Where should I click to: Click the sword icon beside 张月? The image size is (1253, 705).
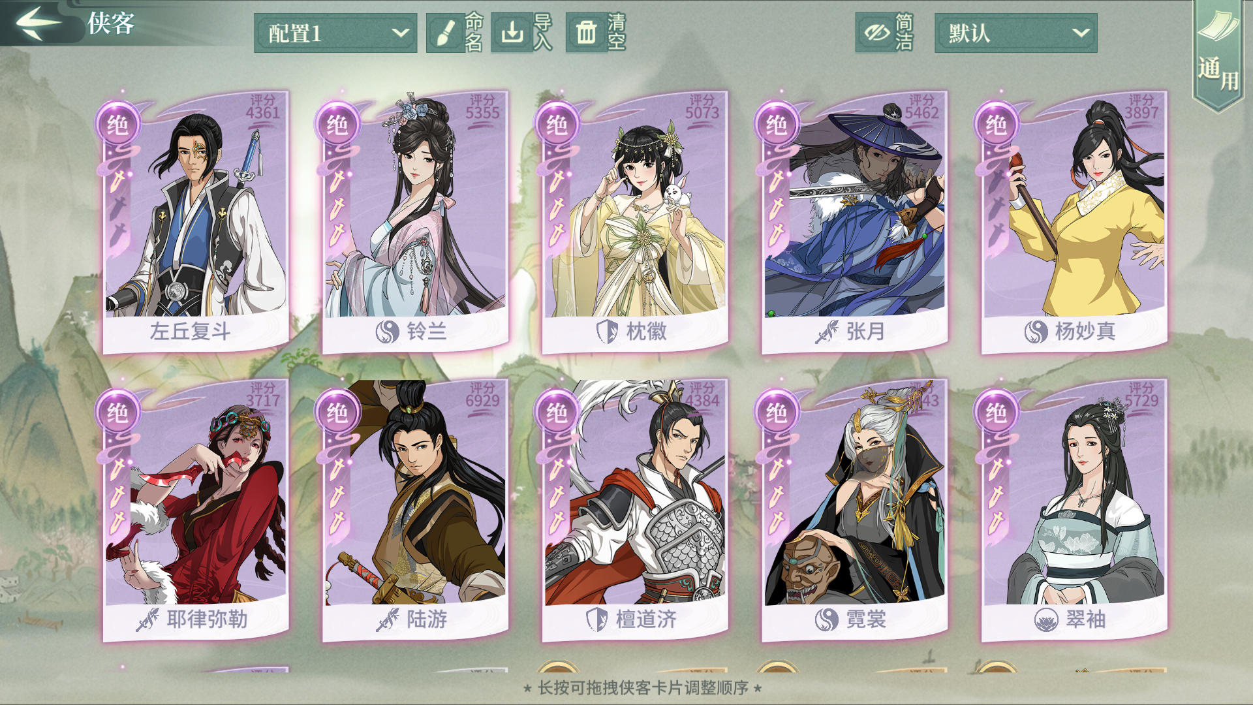coord(827,332)
